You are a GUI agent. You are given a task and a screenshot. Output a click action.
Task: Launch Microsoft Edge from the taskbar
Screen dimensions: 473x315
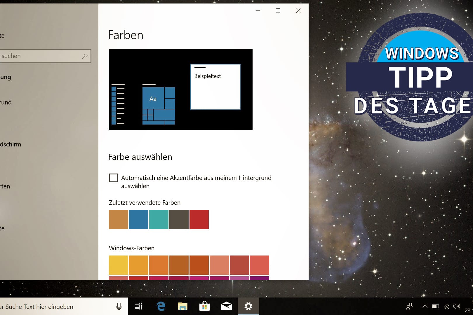[x=161, y=306]
